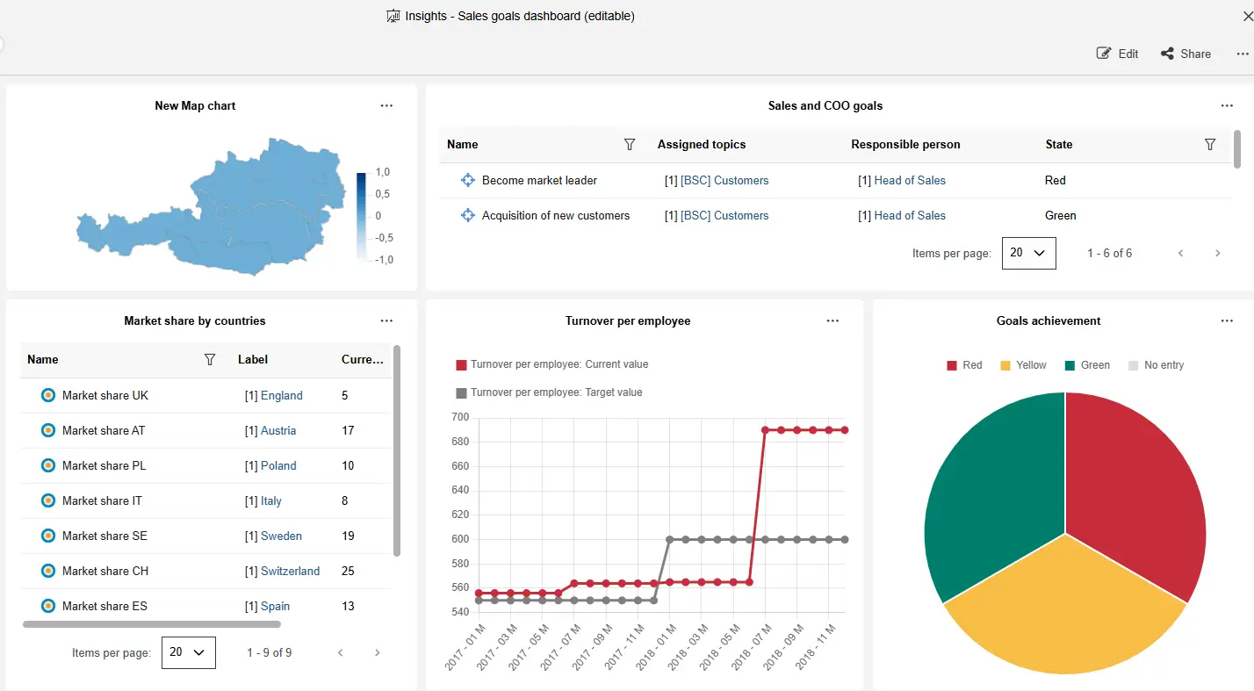
Task: Open Turnover per employee widget menu
Action: (832, 320)
